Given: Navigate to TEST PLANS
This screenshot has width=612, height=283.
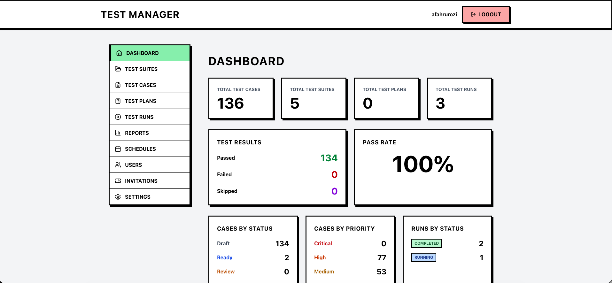Looking at the screenshot, I should coord(150,101).
